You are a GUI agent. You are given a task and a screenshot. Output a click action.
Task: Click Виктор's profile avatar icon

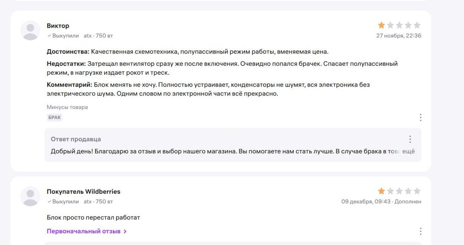pyautogui.click(x=31, y=30)
